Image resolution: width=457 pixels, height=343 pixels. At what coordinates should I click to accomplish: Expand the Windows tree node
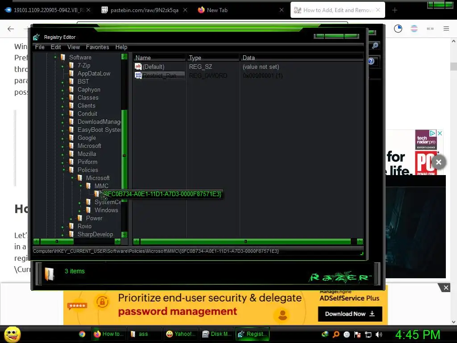79,211
